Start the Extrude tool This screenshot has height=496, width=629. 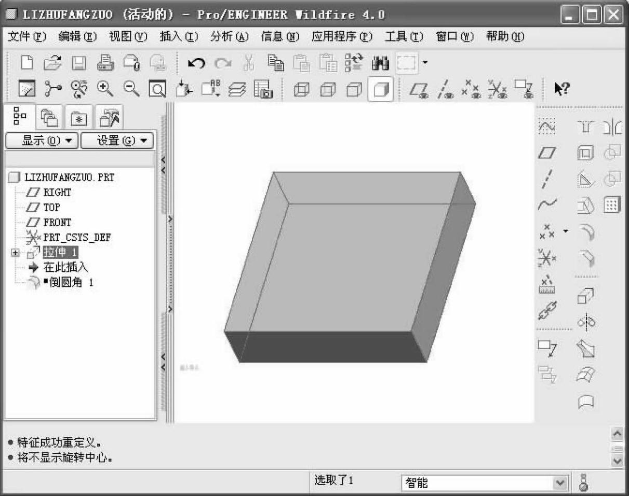[586, 297]
